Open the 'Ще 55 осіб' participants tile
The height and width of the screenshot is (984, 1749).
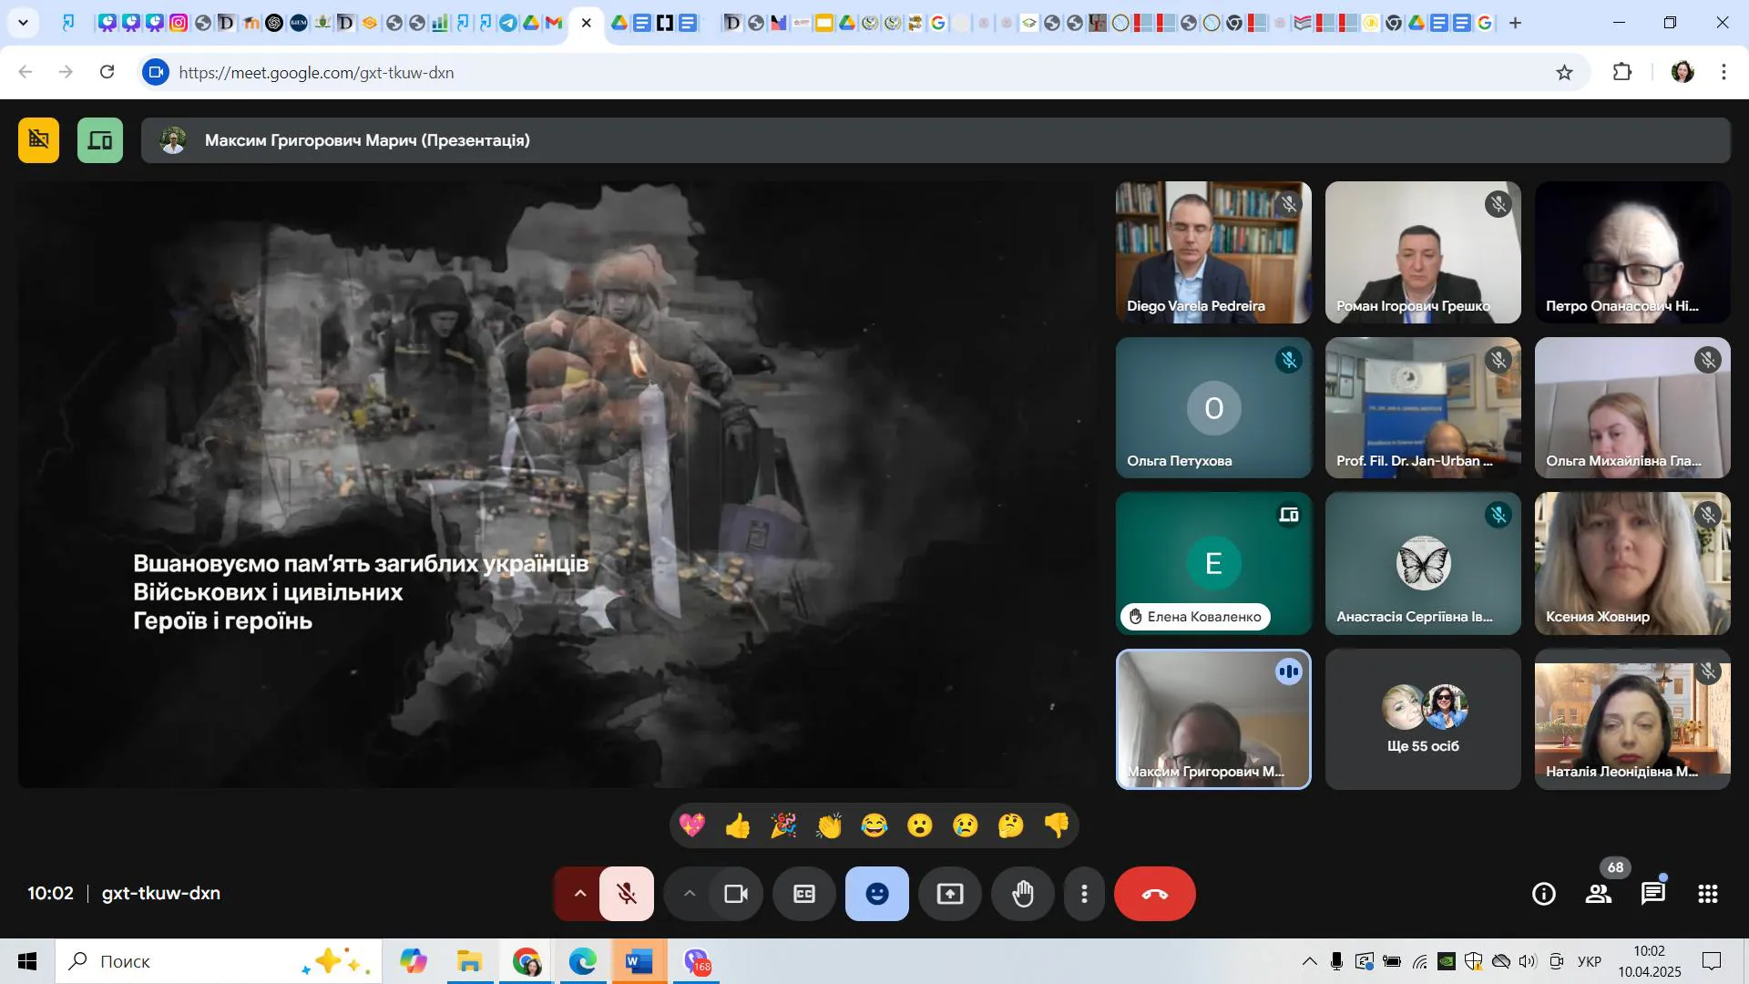tap(1423, 720)
